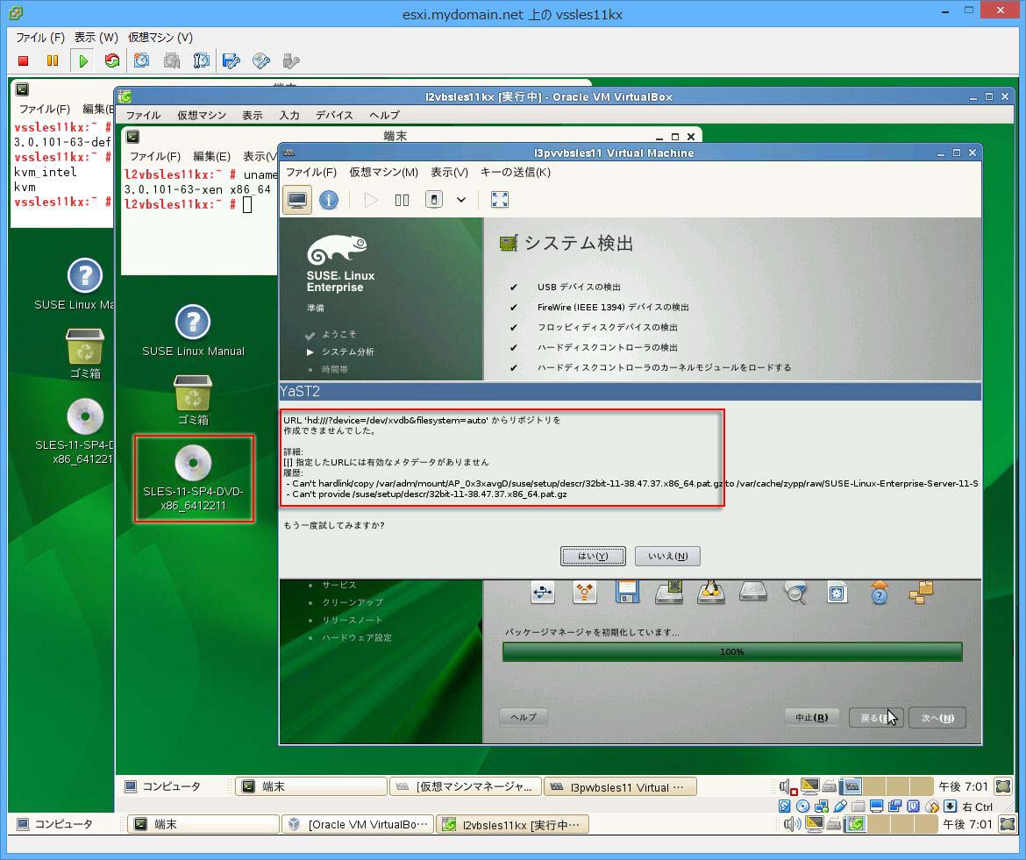Open the SUSE Linux Manual icon under the 端末 window
Image resolution: width=1026 pixels, height=860 pixels.
point(193,330)
